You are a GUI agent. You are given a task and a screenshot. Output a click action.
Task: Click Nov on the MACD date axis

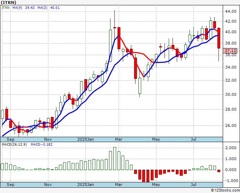point(48,185)
